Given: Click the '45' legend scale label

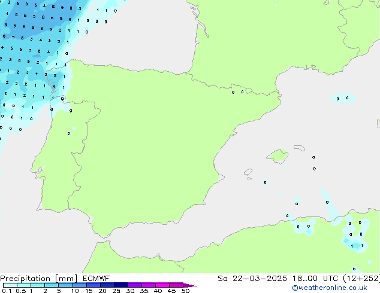Looking at the screenshot, I should pos(171,291).
